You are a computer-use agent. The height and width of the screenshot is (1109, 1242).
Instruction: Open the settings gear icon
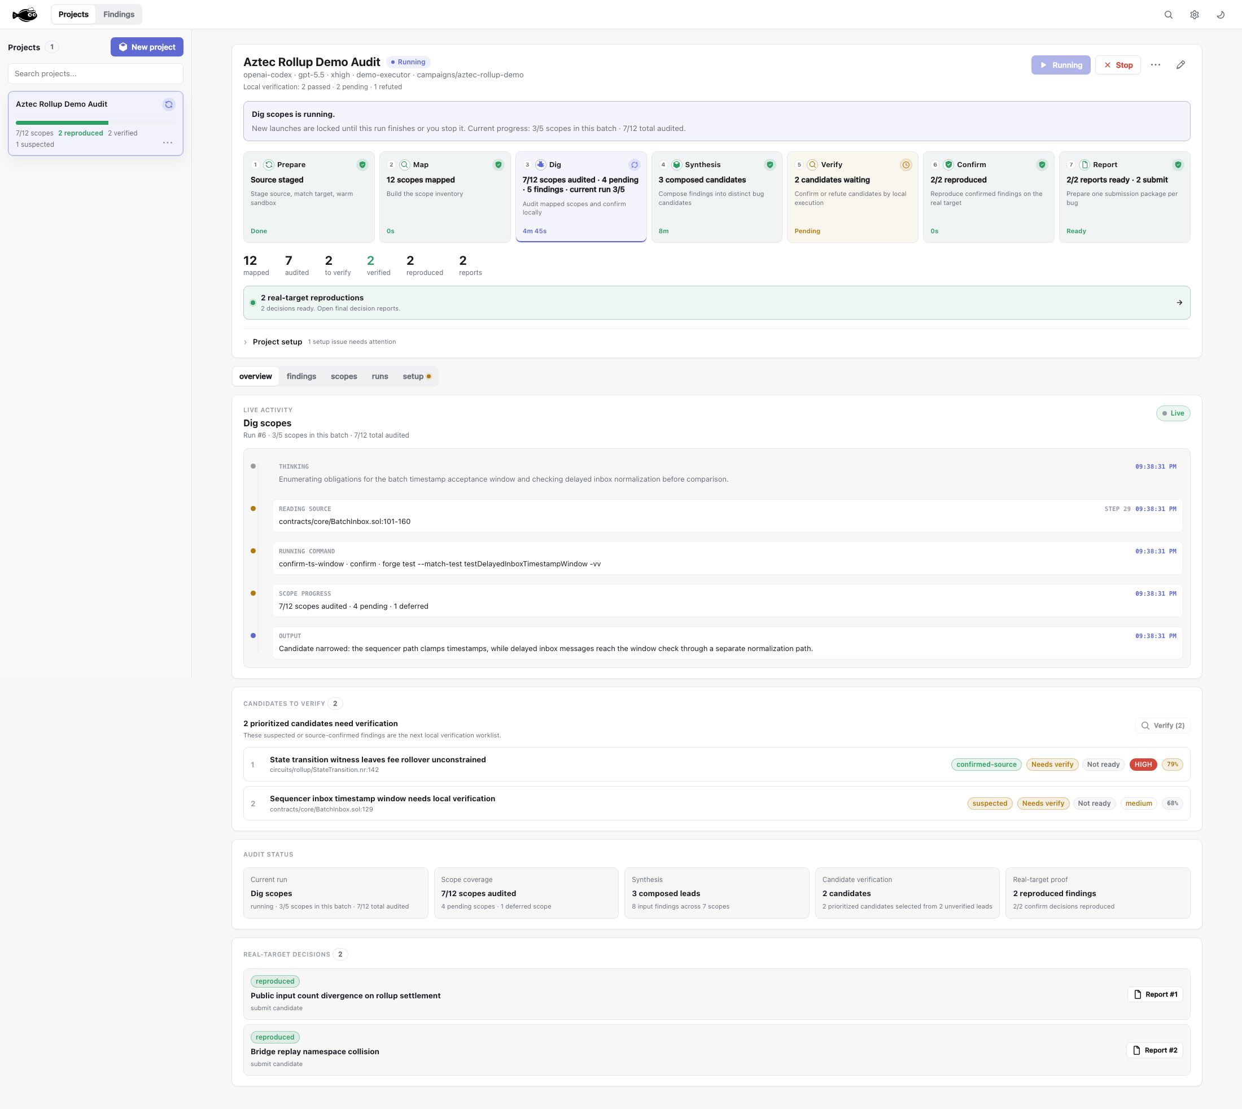[1195, 15]
